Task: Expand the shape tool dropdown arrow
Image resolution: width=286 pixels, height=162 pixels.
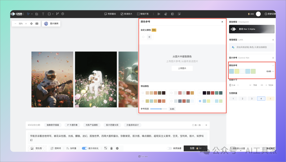Action: [x=53, y=14]
